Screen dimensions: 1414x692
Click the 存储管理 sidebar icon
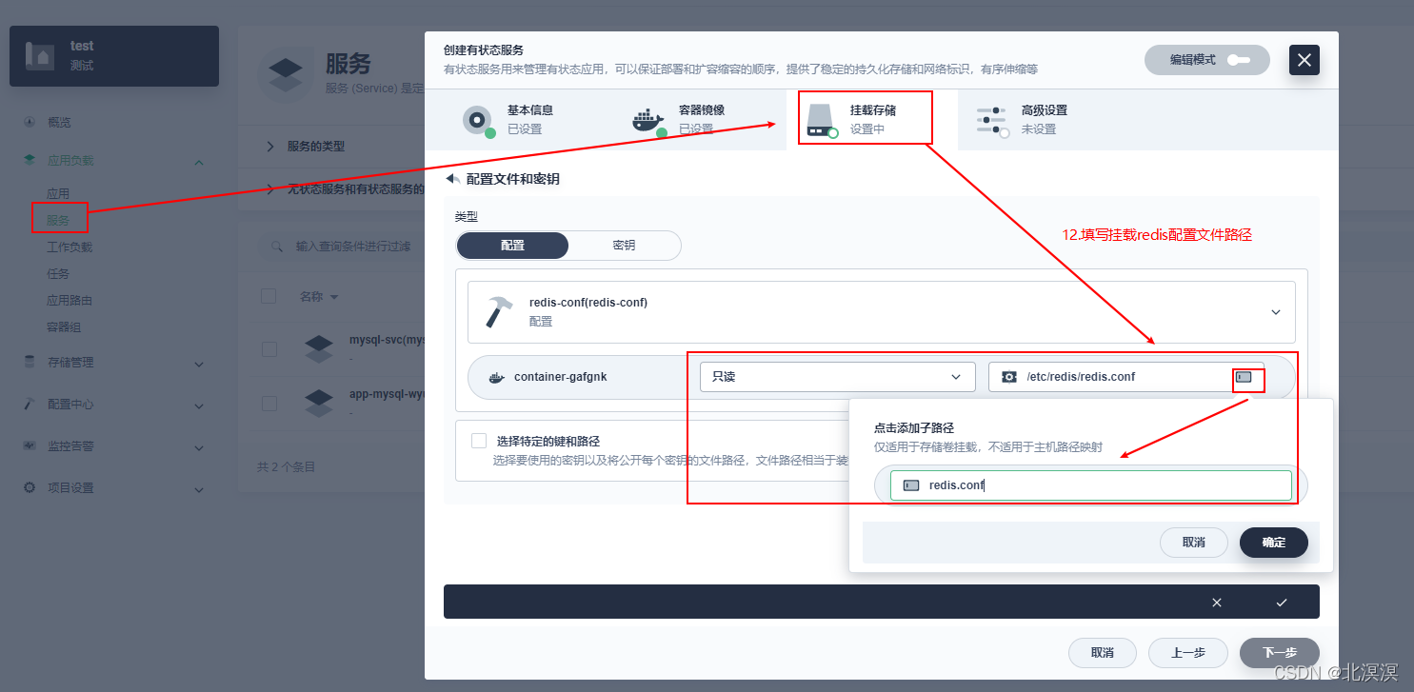point(30,362)
